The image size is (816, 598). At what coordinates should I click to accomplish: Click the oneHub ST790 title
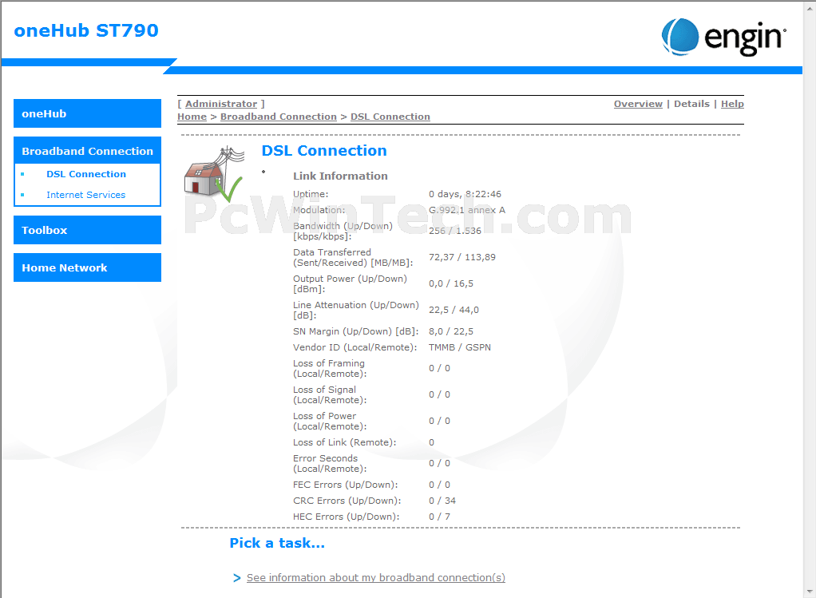click(86, 30)
